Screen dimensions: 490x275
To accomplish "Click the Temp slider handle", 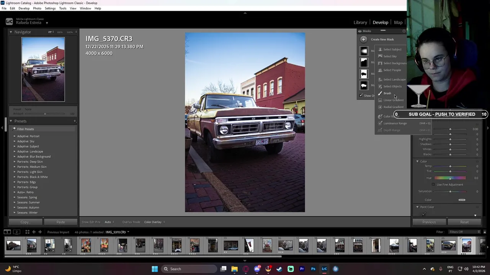I will 450,166.
